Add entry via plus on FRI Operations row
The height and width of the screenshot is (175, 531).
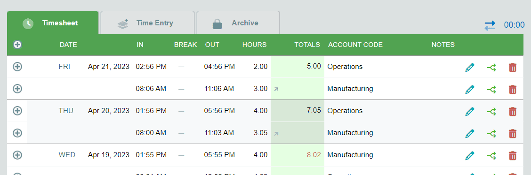pyautogui.click(x=17, y=67)
